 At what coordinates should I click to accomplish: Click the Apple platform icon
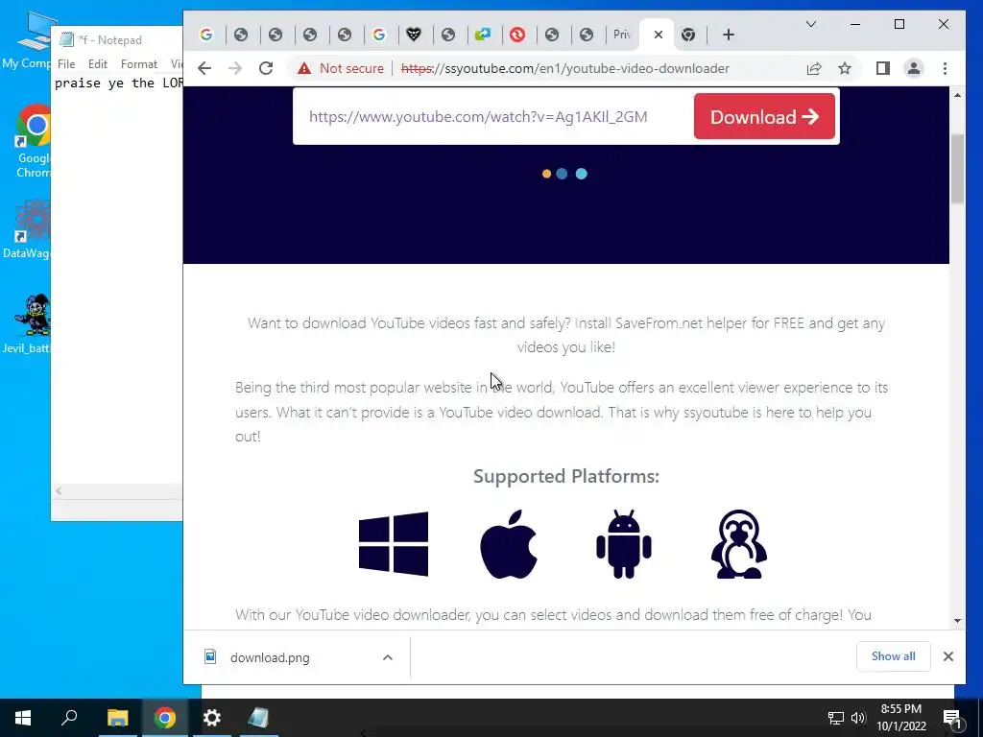[x=509, y=544]
